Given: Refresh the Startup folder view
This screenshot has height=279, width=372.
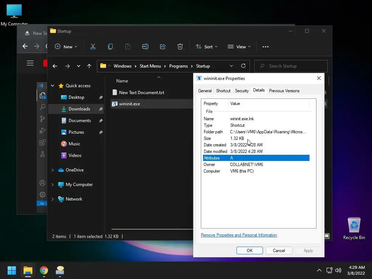Looking at the screenshot, I should (243, 66).
